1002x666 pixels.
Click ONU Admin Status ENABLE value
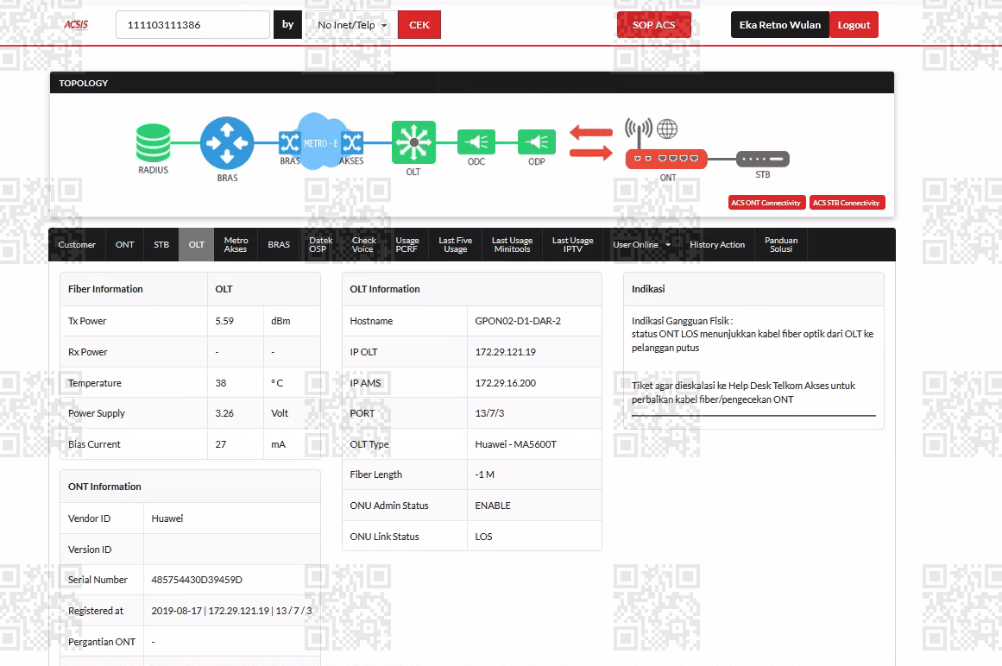coord(493,506)
